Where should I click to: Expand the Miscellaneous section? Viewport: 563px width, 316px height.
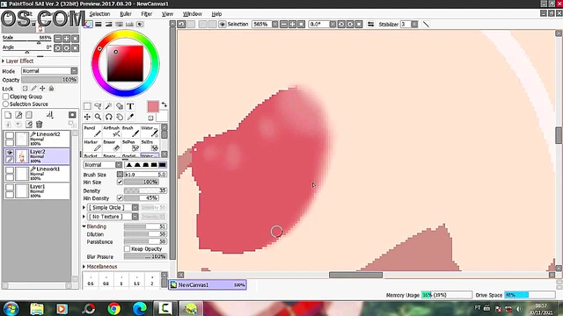tap(99, 267)
